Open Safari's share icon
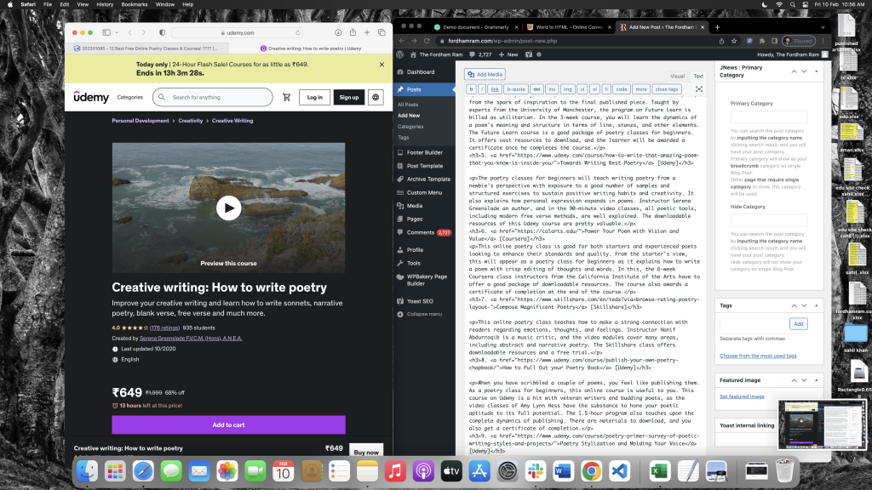Viewport: 872px width, 490px height. click(x=353, y=32)
